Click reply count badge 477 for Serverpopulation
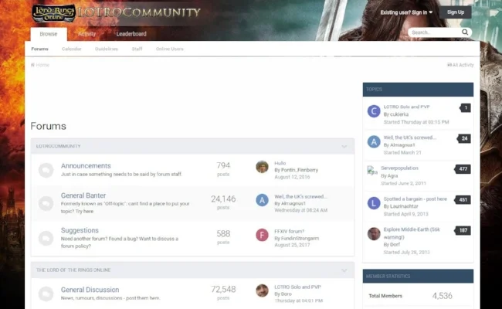Screen dimensions: 502x309 click(463, 169)
